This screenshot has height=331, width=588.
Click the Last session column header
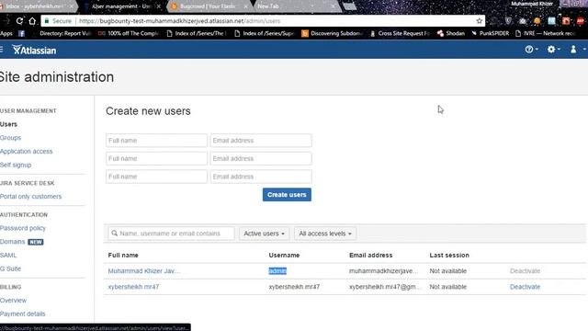(449, 256)
